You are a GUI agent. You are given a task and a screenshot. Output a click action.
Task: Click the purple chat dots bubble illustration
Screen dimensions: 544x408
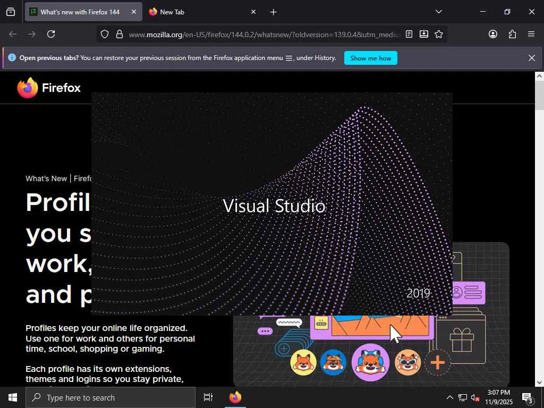[265, 331]
